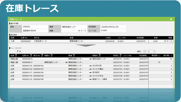
Task: Select the 移動入庫 trace row
Action: coord(91,62)
